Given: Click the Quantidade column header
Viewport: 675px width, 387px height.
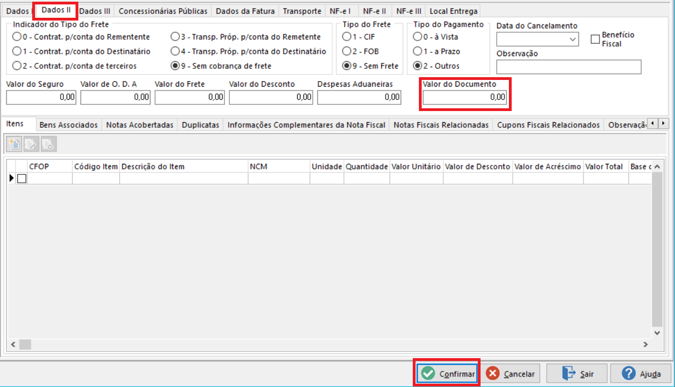Looking at the screenshot, I should pos(367,167).
